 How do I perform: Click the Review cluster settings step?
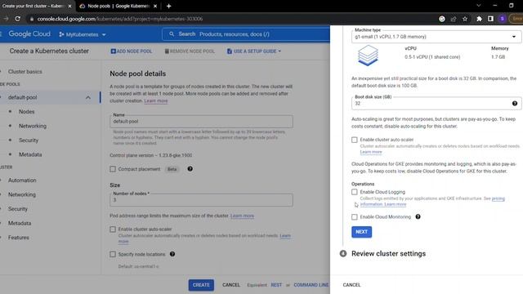389,254
